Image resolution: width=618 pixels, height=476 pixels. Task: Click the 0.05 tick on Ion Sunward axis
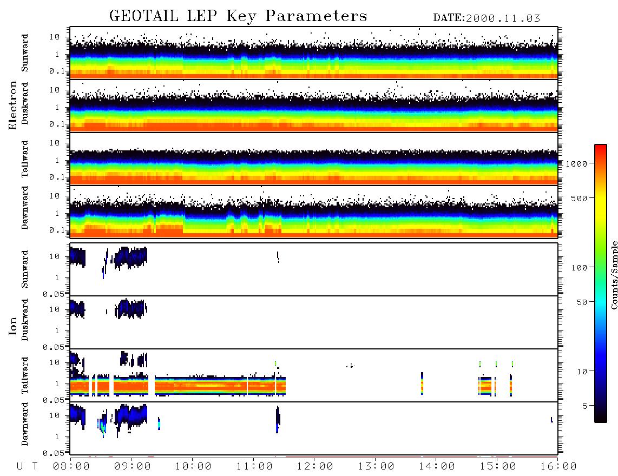pos(54,294)
